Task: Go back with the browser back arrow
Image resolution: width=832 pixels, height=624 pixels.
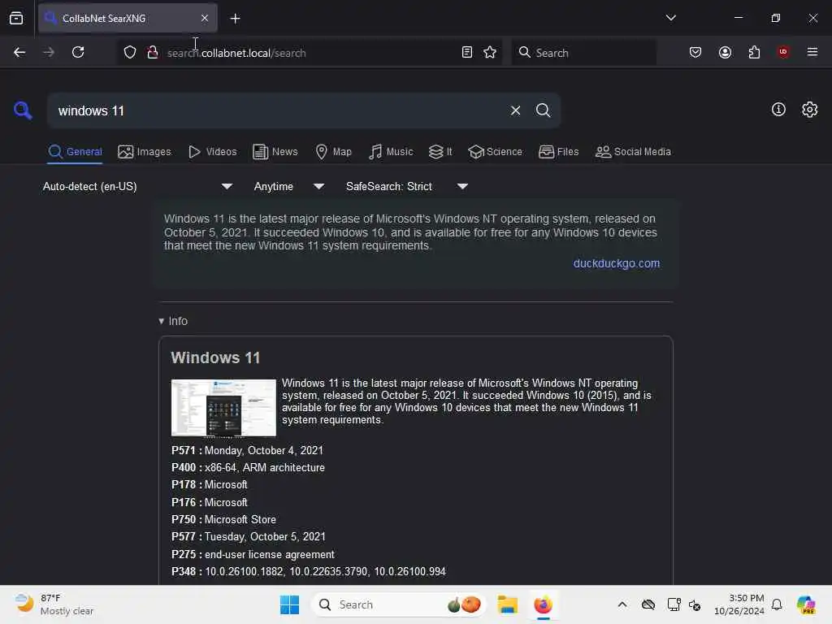Action: pyautogui.click(x=19, y=52)
